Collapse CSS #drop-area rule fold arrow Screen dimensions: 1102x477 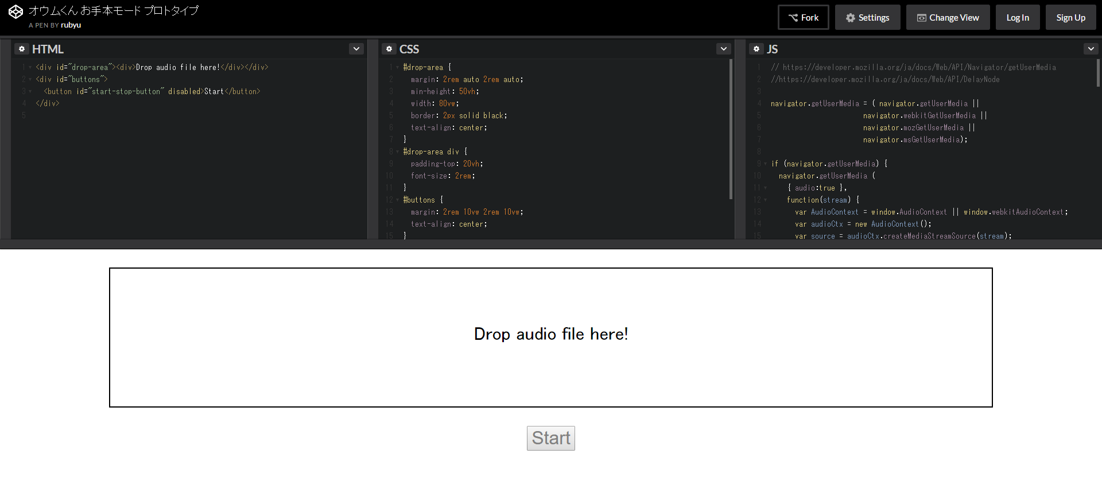pos(397,67)
